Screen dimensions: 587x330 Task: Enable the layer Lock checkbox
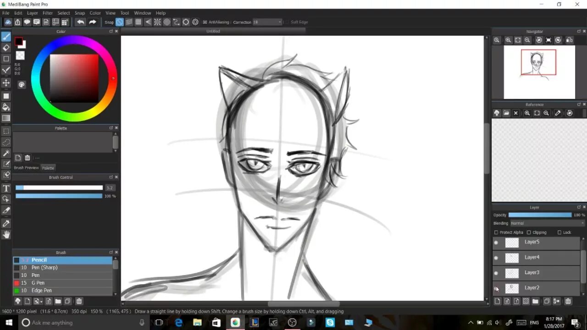pos(559,232)
